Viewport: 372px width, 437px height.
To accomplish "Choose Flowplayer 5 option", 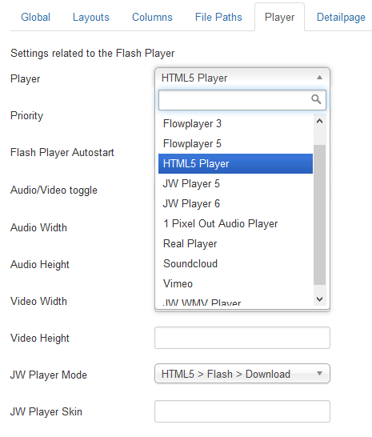I will 235,144.
